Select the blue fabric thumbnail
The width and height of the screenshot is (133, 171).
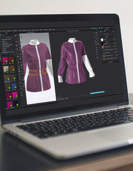point(14,86)
